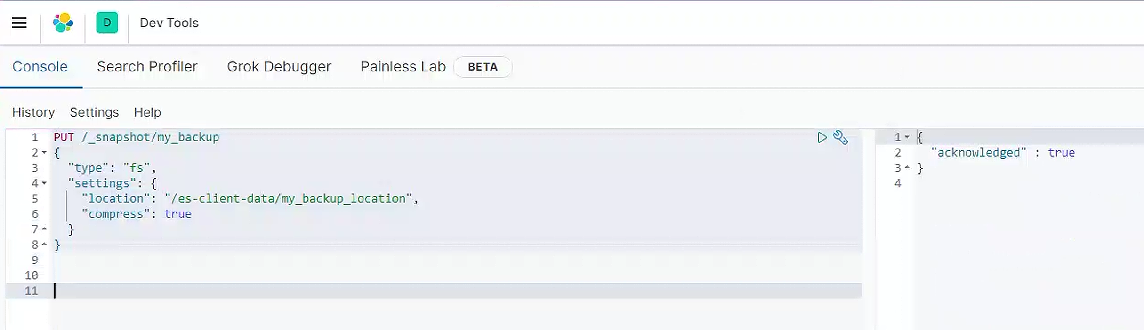1144x330 pixels.
Task: Click the Elastic logo icon
Action: coord(63,23)
